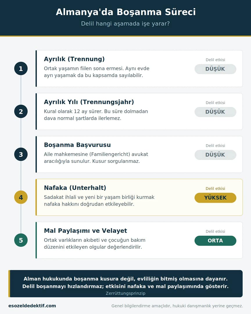251x314 pixels.
Task: Click the DÜŞÜK badge for Boşanma Başvurusu
Action: 215,155
